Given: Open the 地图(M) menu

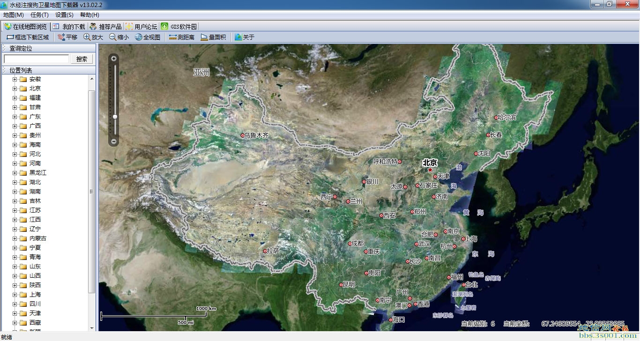Looking at the screenshot, I should (x=13, y=15).
